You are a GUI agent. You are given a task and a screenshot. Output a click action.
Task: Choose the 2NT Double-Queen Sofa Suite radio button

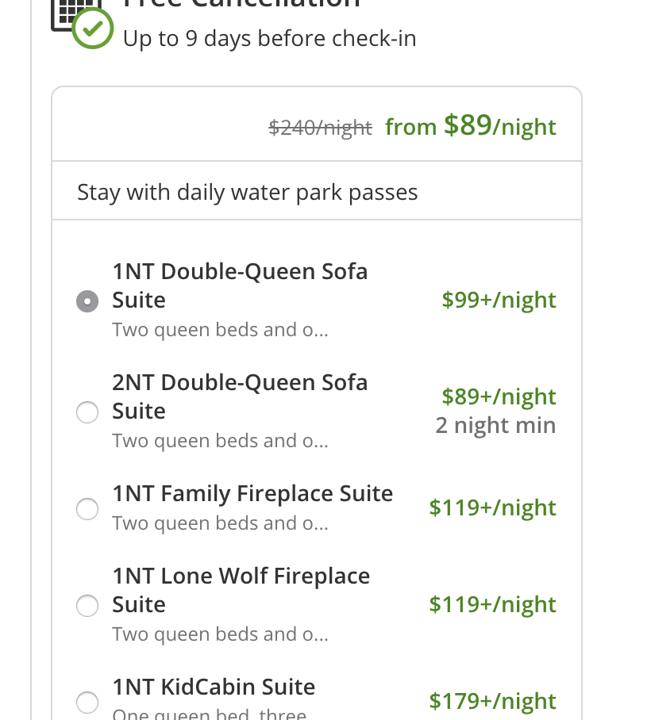pos(87,412)
